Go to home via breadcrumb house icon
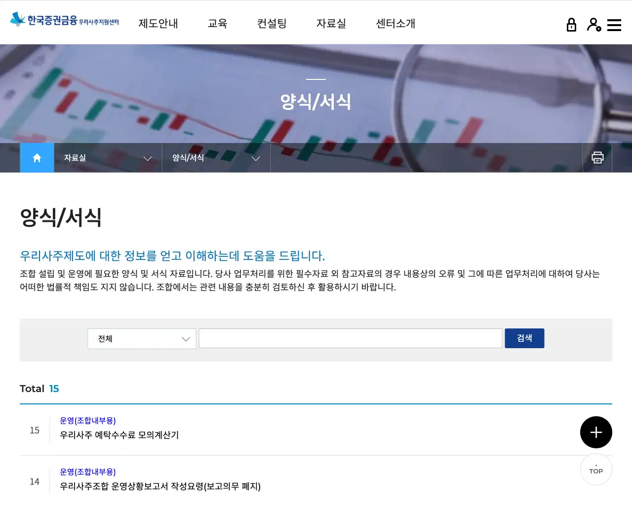Screen dimensions: 632x505 37,158
